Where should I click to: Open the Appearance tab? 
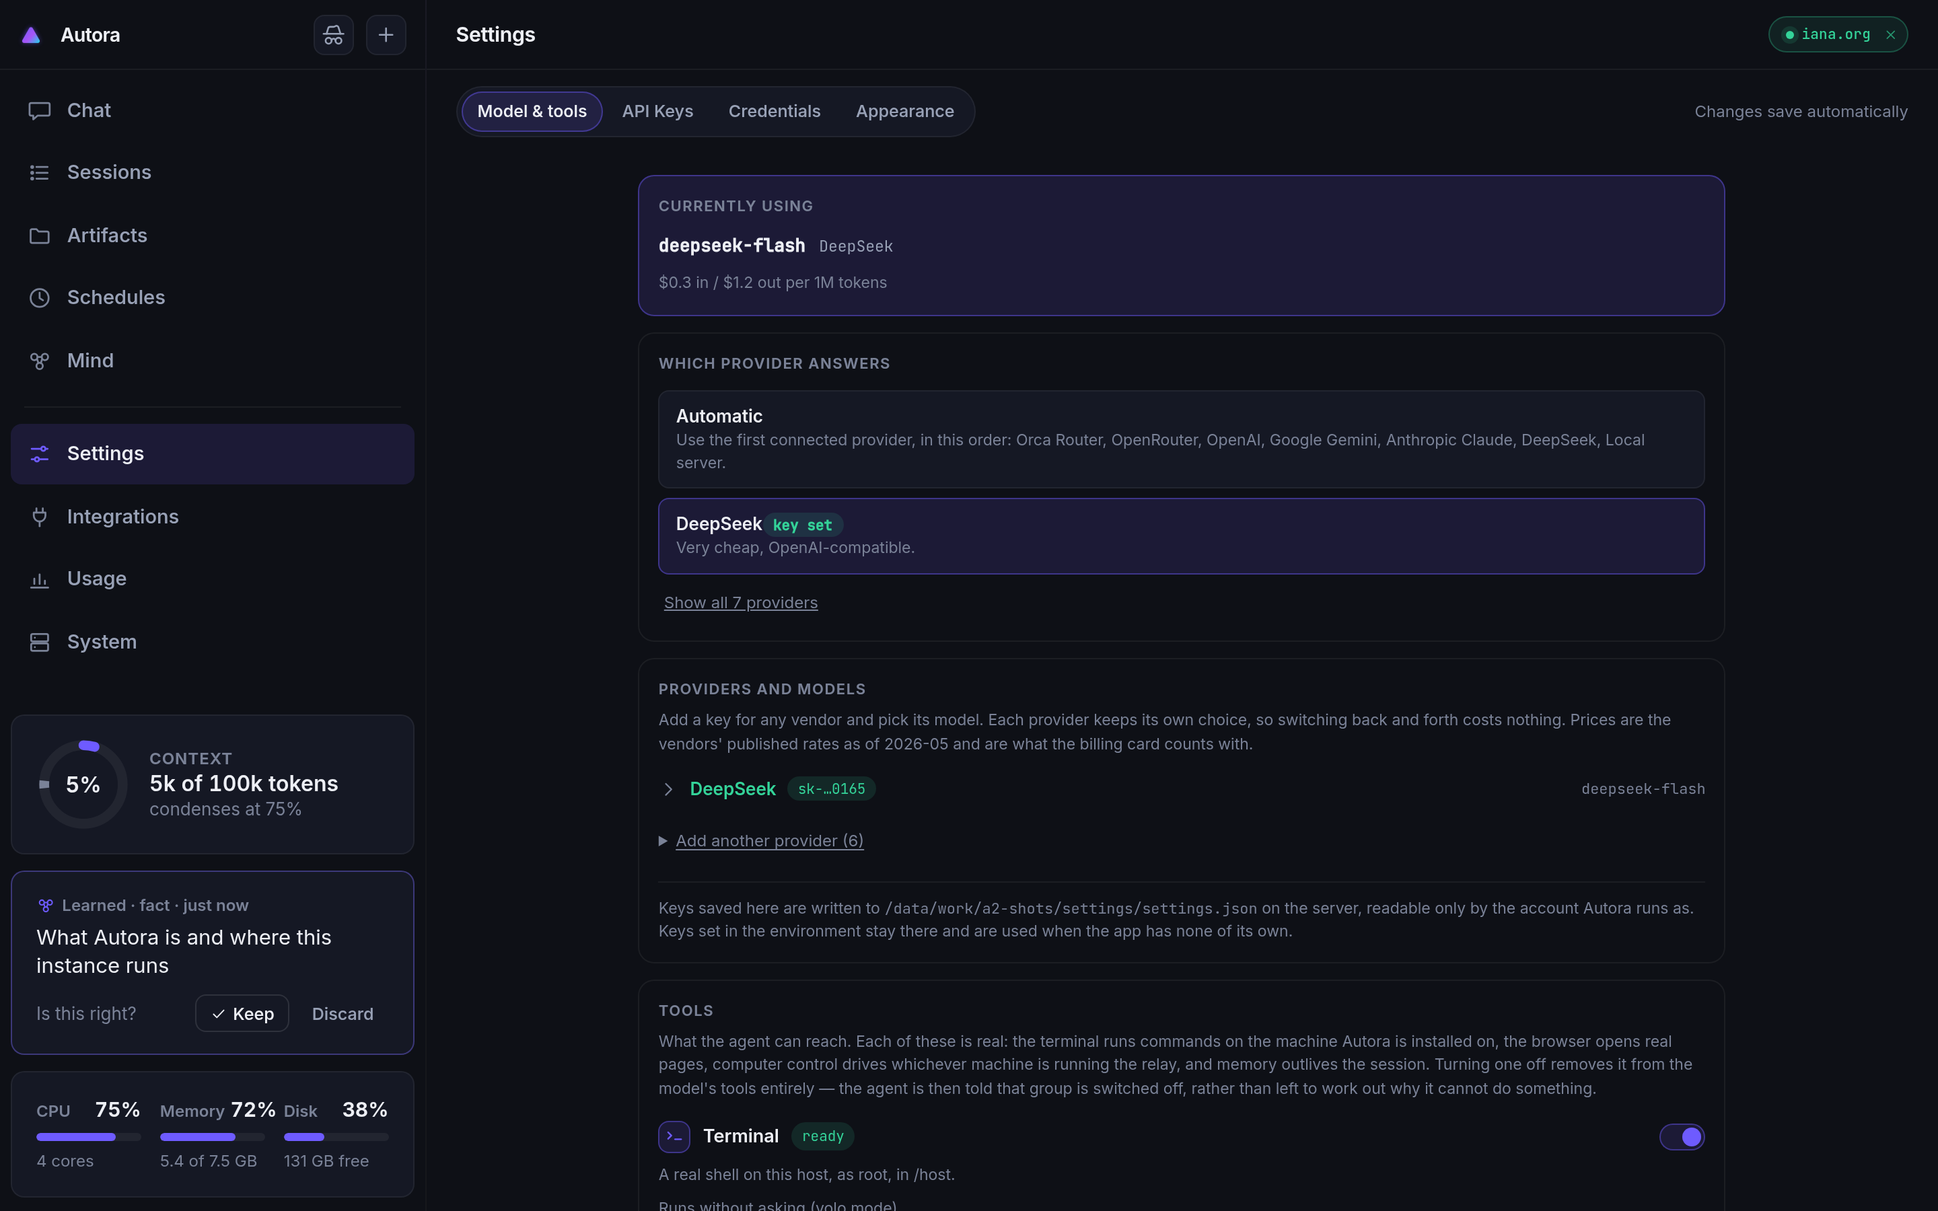904,111
